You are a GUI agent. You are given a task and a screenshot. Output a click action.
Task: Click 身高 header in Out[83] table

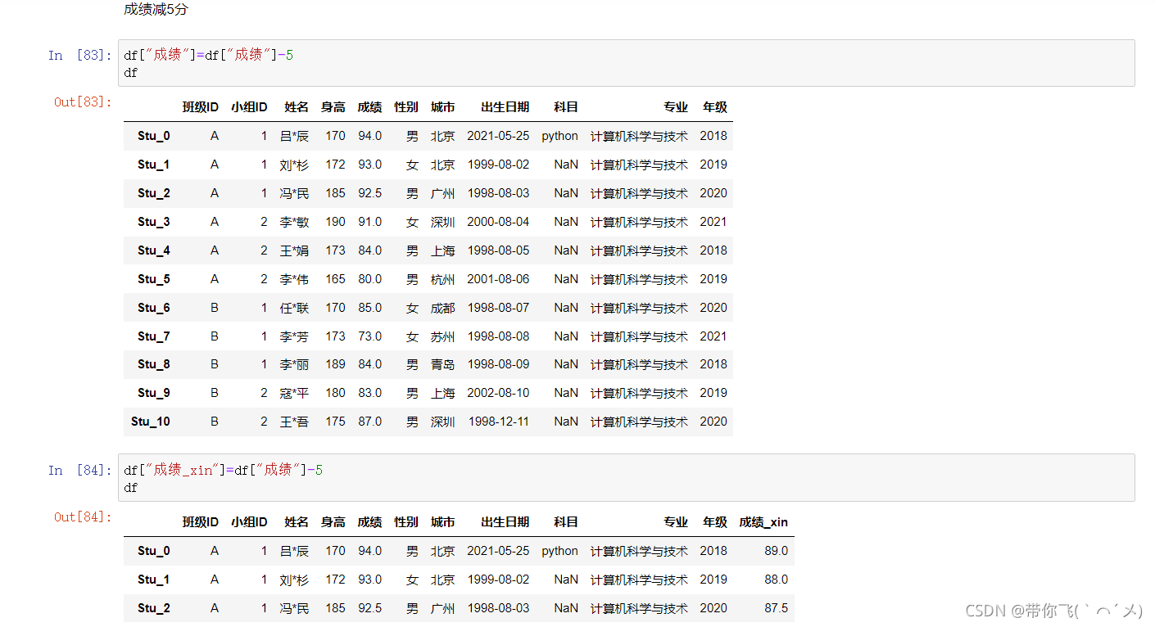[333, 107]
